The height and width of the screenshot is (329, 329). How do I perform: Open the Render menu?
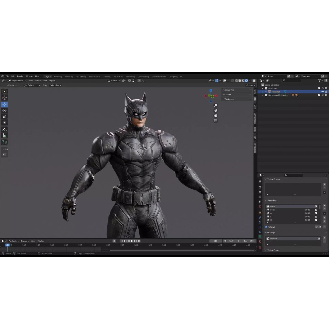pos(20,76)
